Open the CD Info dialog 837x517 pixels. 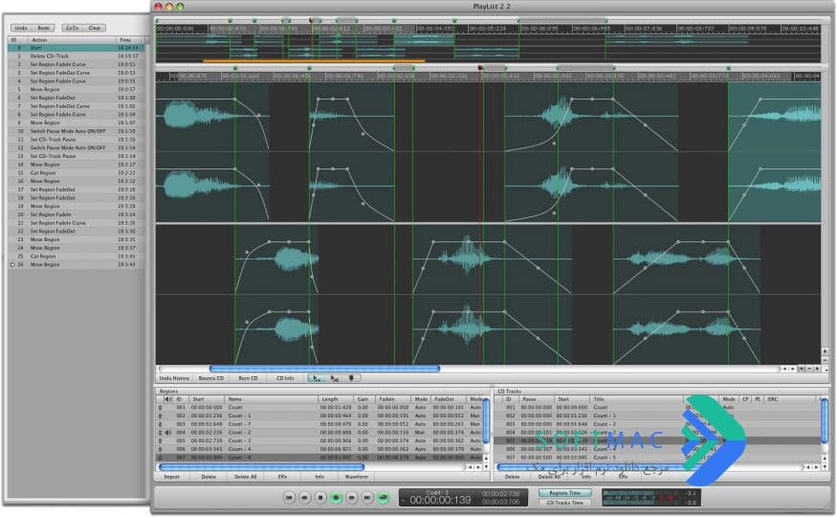285,378
